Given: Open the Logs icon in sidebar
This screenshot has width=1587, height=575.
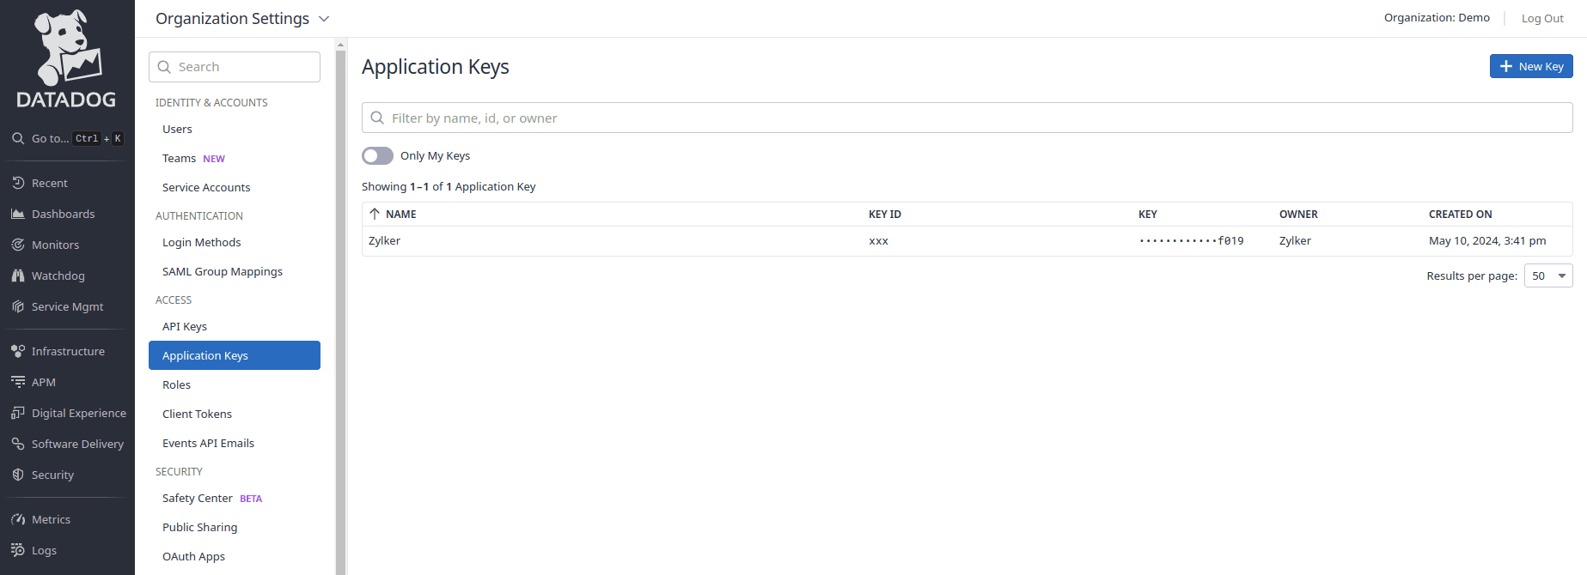Looking at the screenshot, I should (x=18, y=550).
